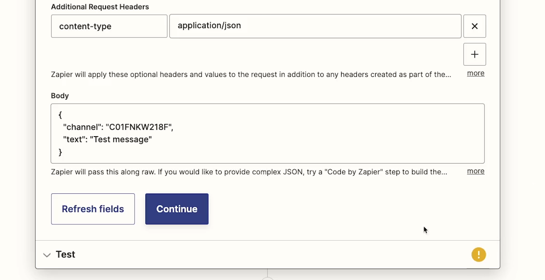Place cursor at Body's closing brace
The image size is (545, 280).
pos(60,152)
